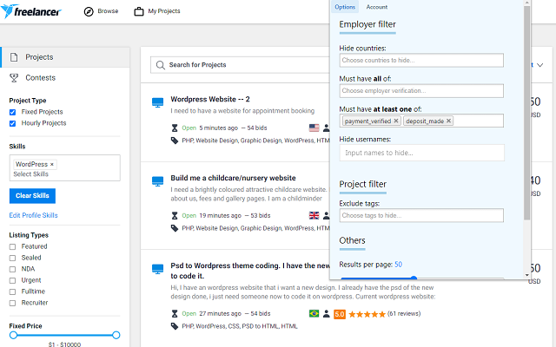Switch to the Account tab
556x347 pixels.
[x=376, y=7]
